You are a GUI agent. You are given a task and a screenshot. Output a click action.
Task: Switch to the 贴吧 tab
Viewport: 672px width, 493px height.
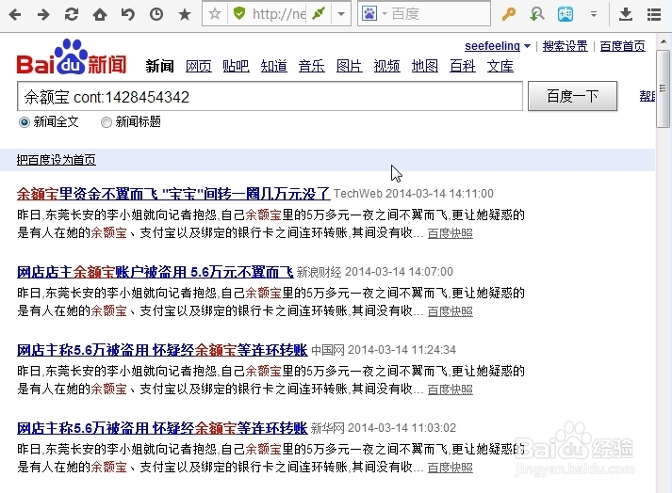click(236, 67)
